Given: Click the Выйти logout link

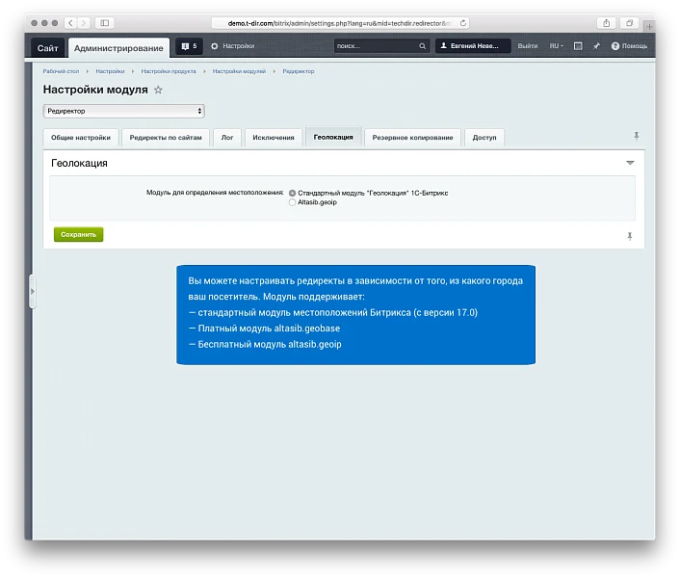Looking at the screenshot, I should pyautogui.click(x=528, y=46).
